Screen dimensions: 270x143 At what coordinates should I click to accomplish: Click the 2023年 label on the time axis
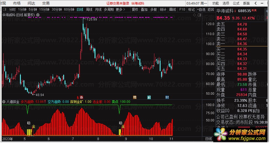(7, 139)
